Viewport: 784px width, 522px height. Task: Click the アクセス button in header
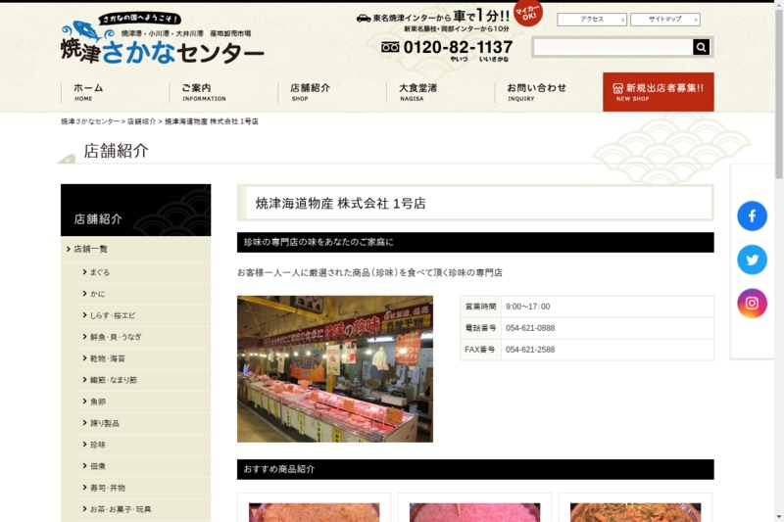click(592, 20)
